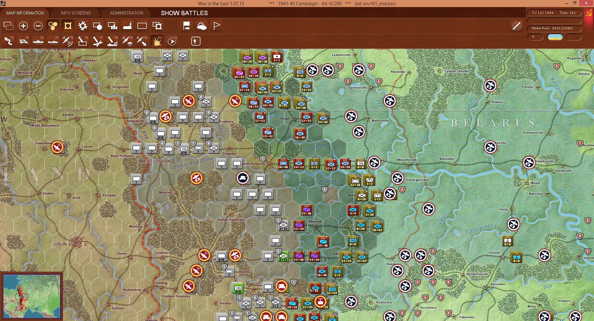Click the clear weather indicator pill
The width and height of the screenshot is (594, 321).
click(x=555, y=37)
